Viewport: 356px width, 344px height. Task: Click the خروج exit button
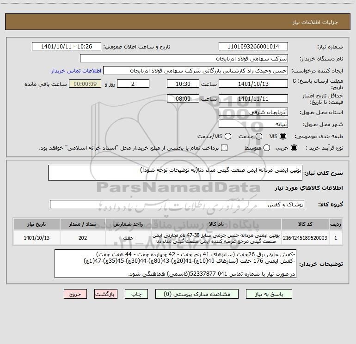[x=75, y=294]
